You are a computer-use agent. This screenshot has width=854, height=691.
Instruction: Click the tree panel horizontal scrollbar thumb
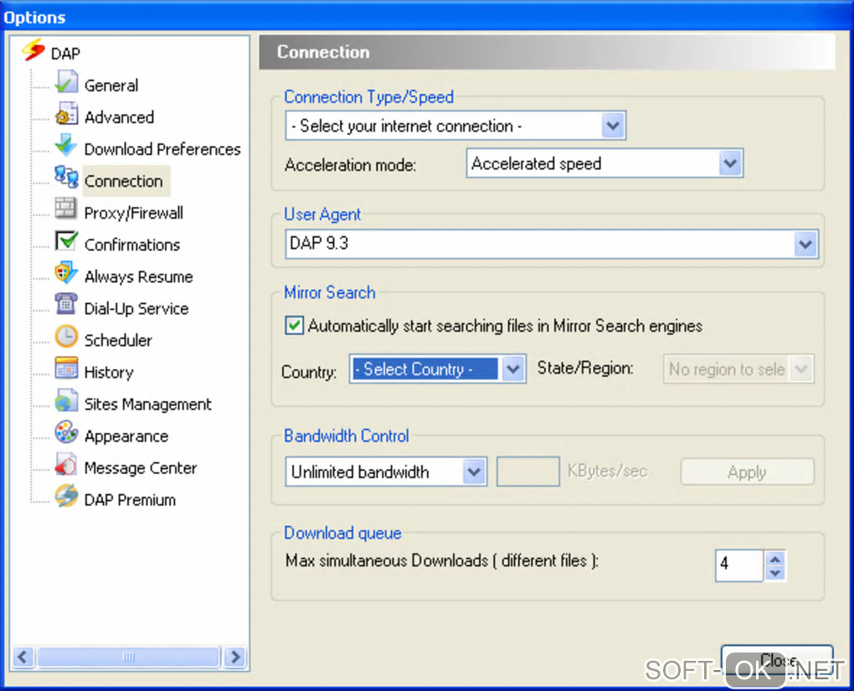(129, 657)
